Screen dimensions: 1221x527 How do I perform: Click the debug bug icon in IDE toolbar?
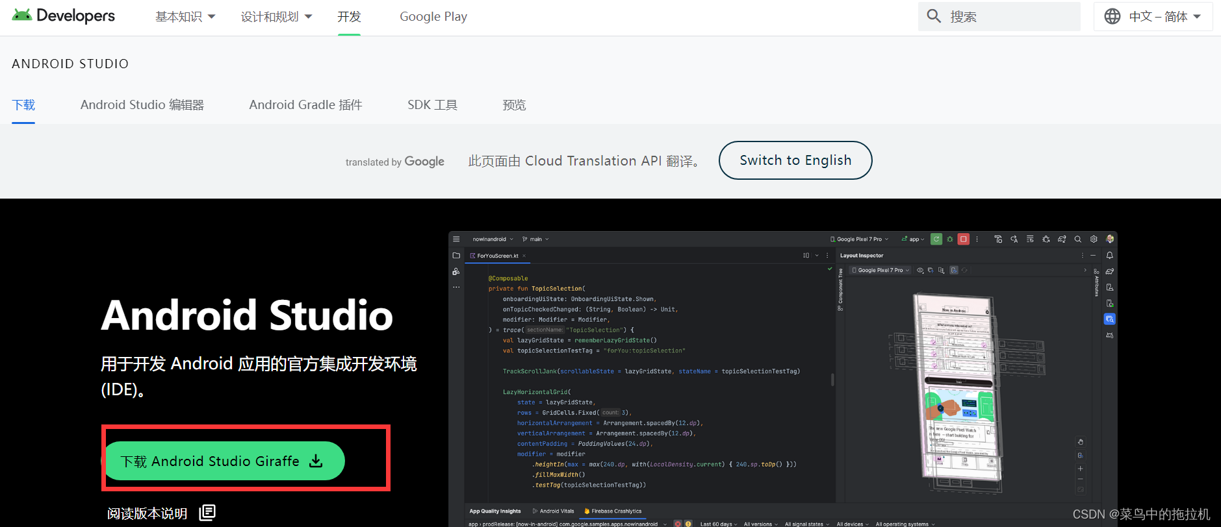(x=950, y=239)
